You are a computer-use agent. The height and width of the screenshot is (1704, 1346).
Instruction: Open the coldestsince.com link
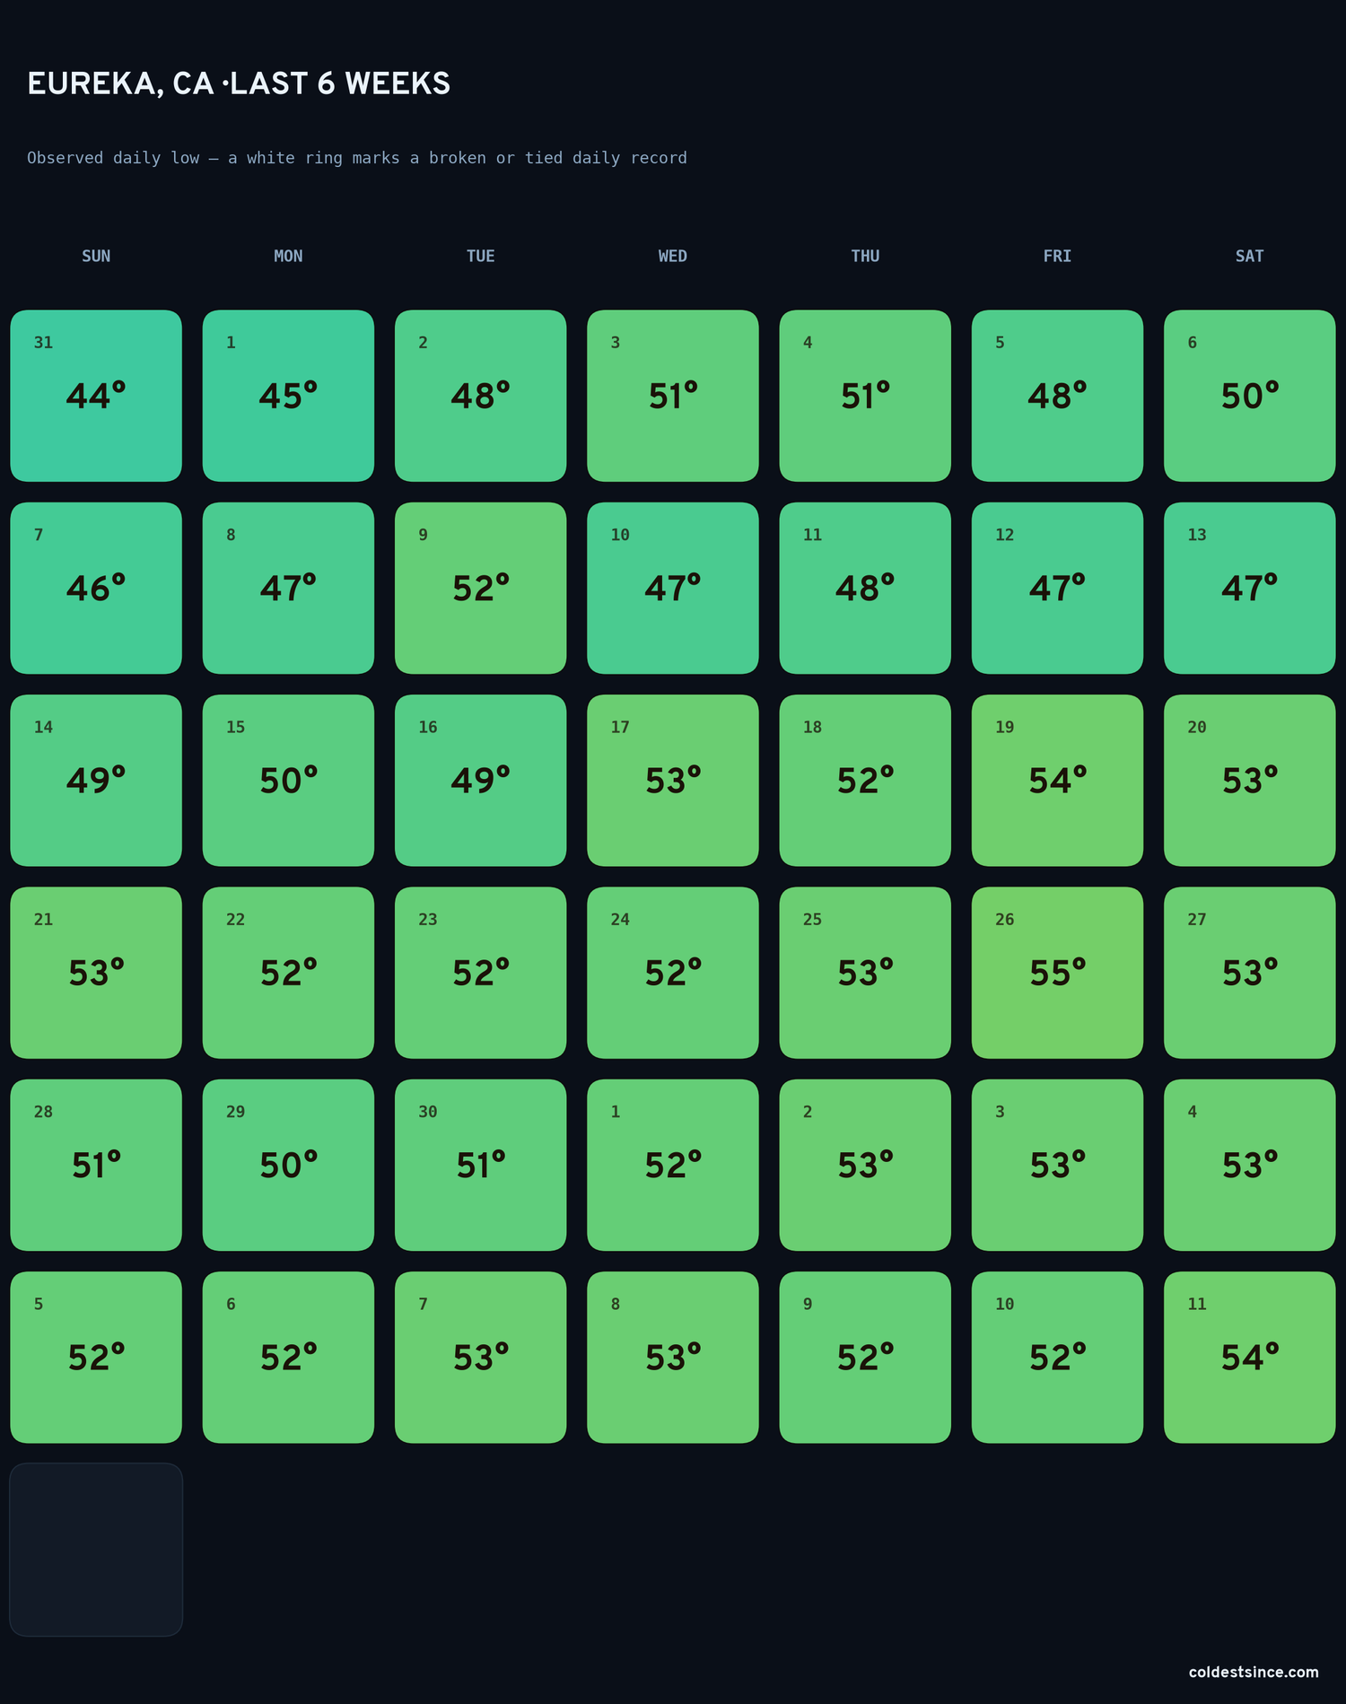pos(1254,1672)
